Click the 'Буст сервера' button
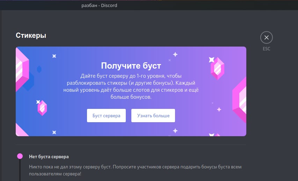The image size is (298, 181). click(x=106, y=116)
